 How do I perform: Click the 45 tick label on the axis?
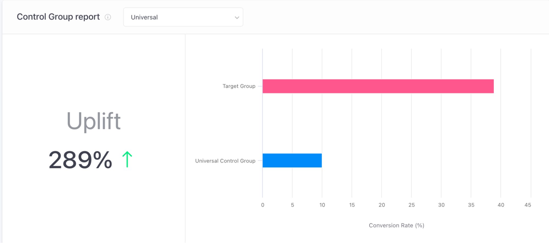click(528, 205)
